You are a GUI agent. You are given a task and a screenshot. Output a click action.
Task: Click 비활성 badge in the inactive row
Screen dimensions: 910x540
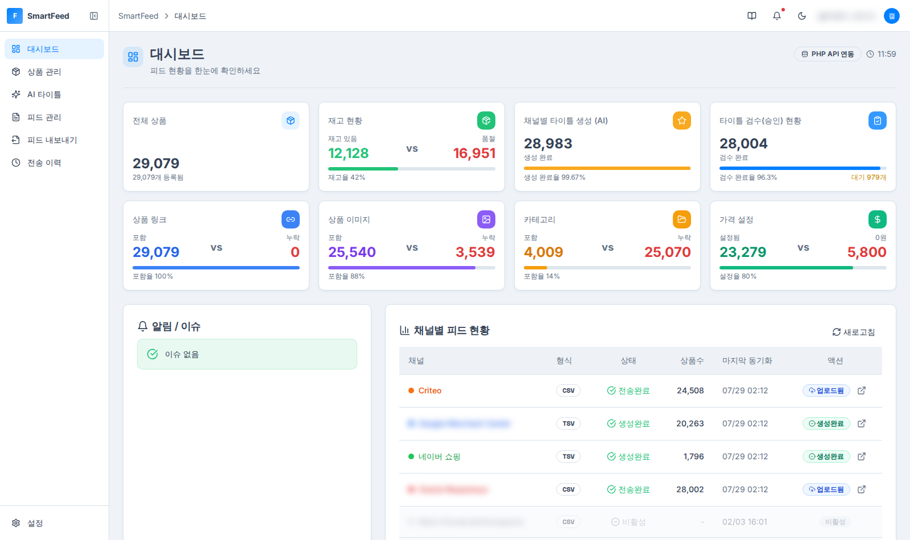point(835,522)
